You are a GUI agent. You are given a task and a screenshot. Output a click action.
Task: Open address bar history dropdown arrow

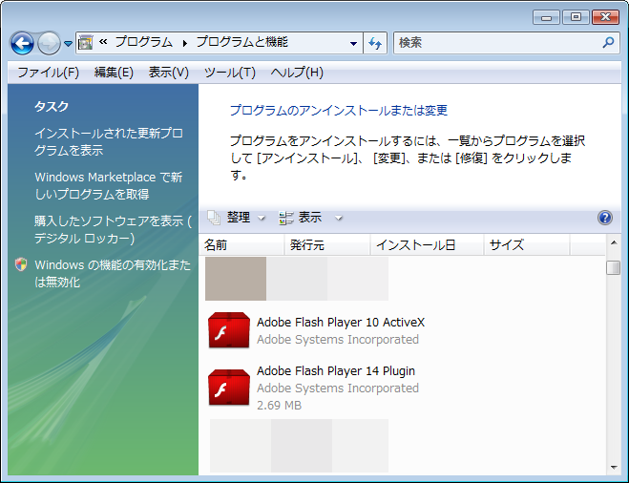click(353, 43)
